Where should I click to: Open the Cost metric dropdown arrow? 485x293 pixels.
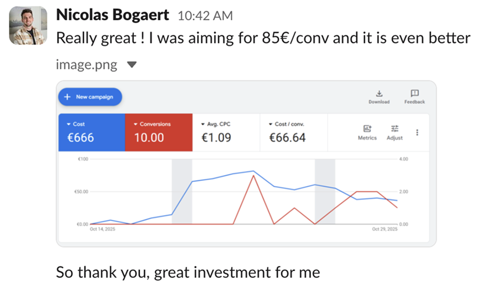click(x=69, y=124)
